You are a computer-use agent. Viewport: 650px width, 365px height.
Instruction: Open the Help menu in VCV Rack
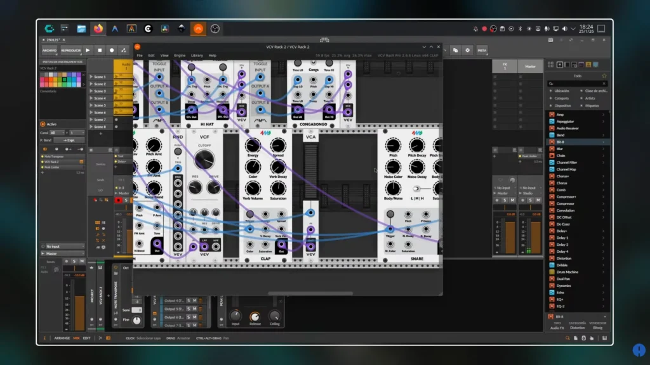pyautogui.click(x=212, y=56)
